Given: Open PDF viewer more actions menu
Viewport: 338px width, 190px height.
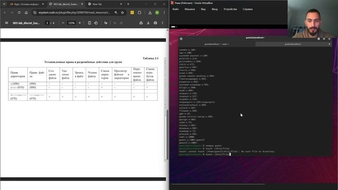Looking at the screenshot, I should 163,23.
